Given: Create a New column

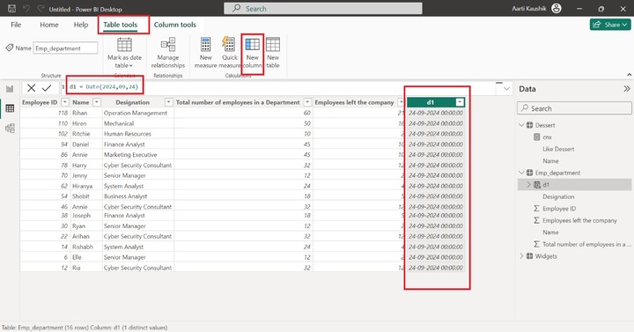Looking at the screenshot, I should pyautogui.click(x=253, y=54).
